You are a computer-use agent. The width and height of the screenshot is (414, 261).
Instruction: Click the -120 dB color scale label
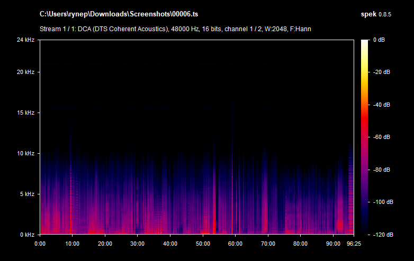coord(381,235)
